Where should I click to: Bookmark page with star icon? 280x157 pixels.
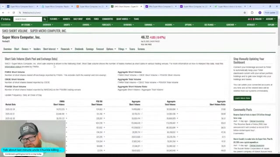click(x=245, y=13)
